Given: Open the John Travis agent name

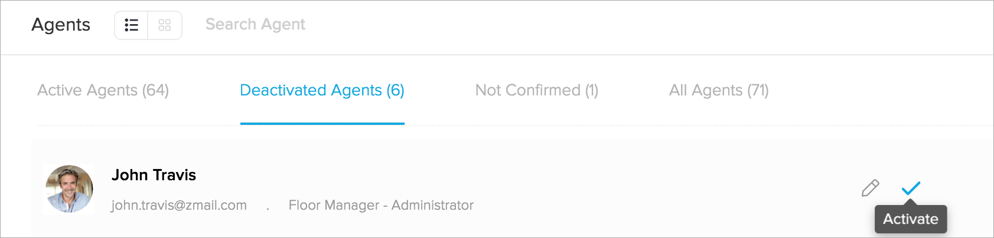Looking at the screenshot, I should [154, 175].
